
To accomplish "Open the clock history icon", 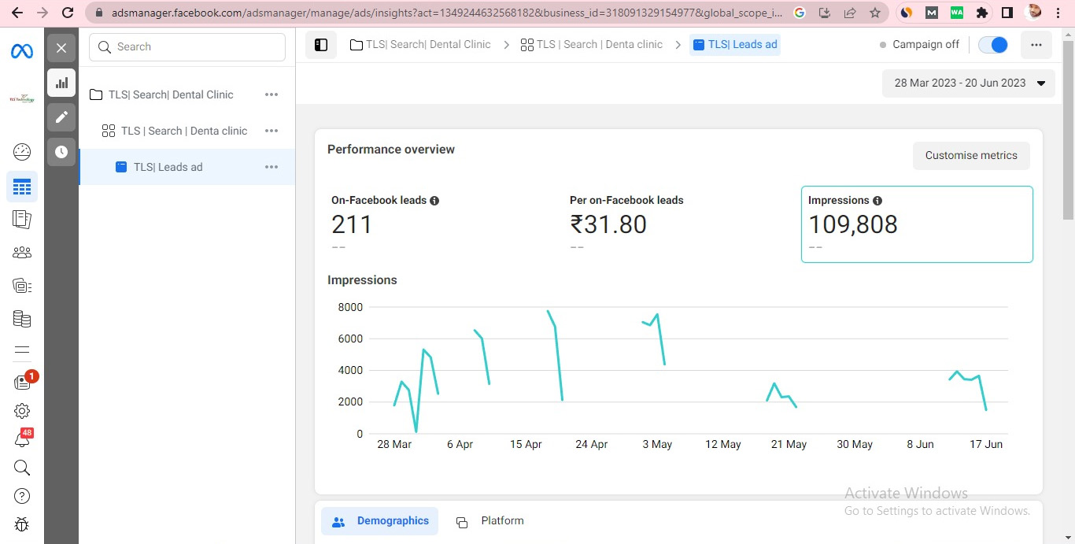I will 61,152.
